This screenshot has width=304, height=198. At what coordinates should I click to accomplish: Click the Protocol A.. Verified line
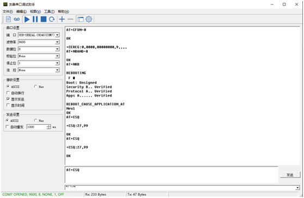tap(89, 91)
